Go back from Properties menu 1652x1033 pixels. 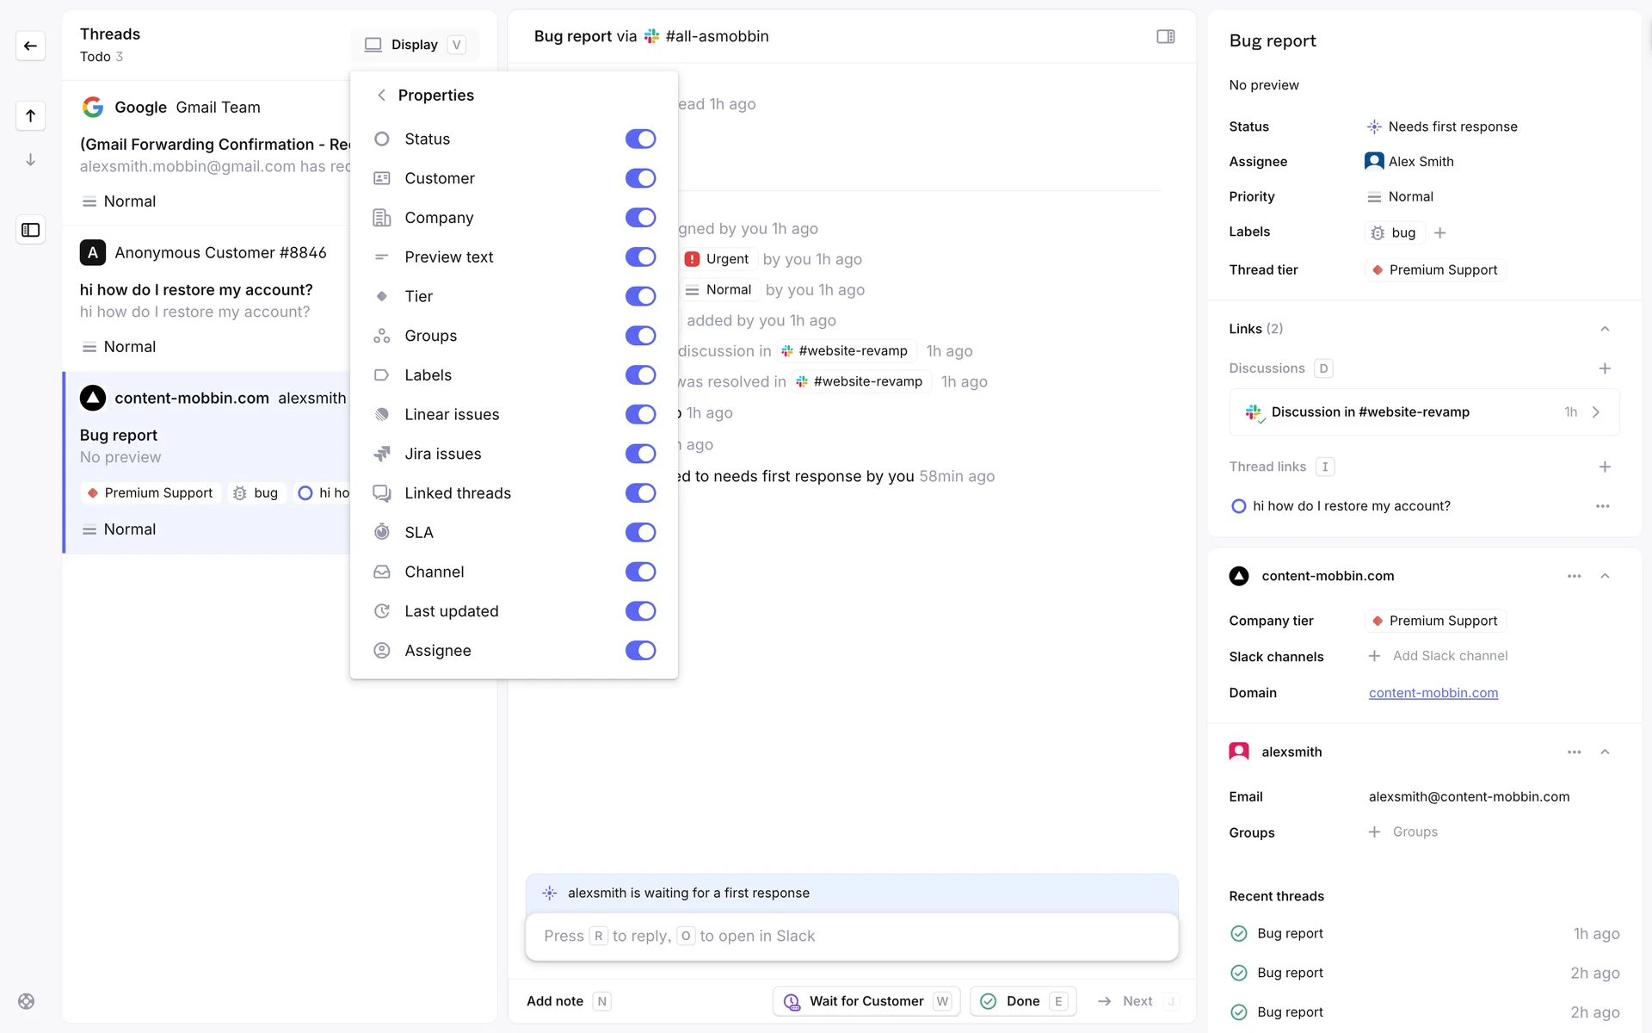[x=381, y=95]
